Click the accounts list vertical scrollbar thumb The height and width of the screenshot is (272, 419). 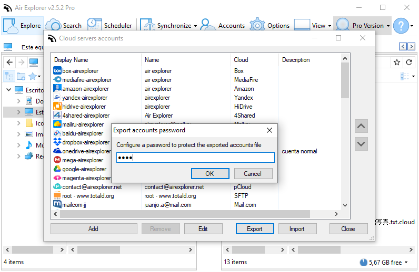coord(345,80)
